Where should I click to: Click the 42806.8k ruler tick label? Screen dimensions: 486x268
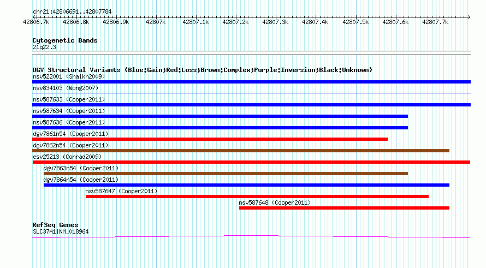[x=76, y=22]
